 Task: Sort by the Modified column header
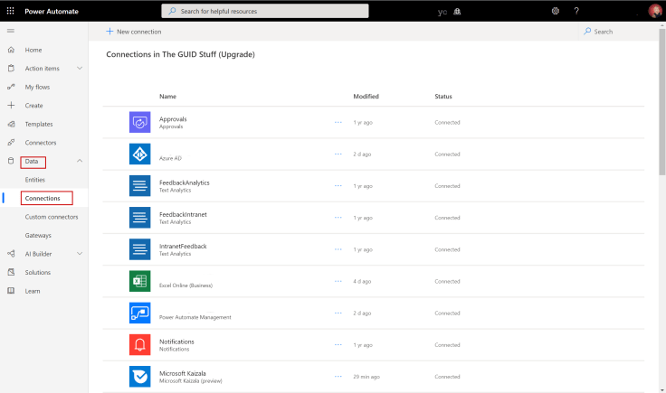(x=366, y=96)
